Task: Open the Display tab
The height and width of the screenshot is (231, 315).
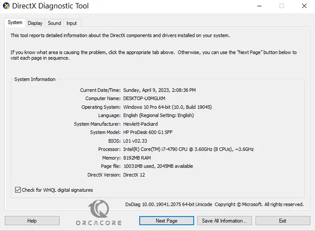Action: click(x=35, y=23)
